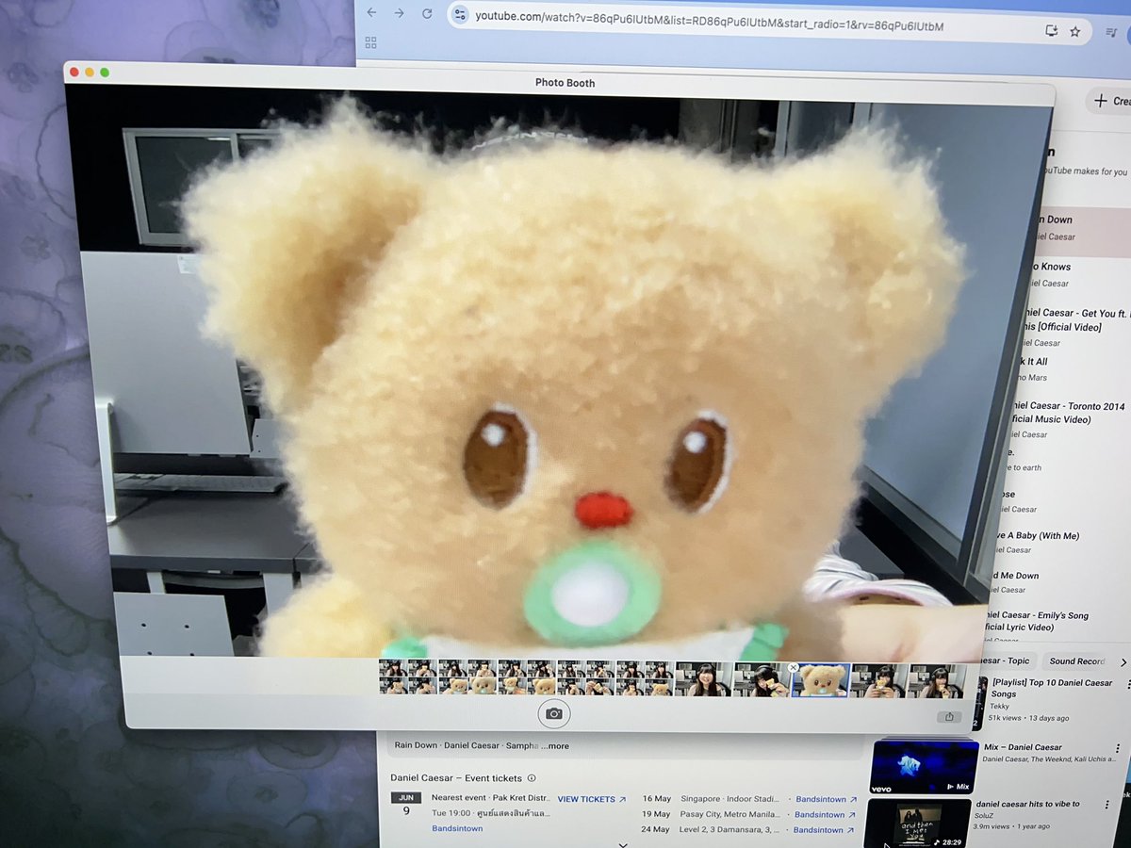Select the Daniel Caesar Topic filter chip

1007,660
